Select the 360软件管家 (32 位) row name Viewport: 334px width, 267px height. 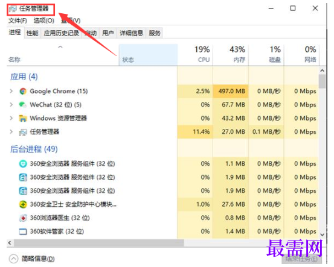pos(57,231)
